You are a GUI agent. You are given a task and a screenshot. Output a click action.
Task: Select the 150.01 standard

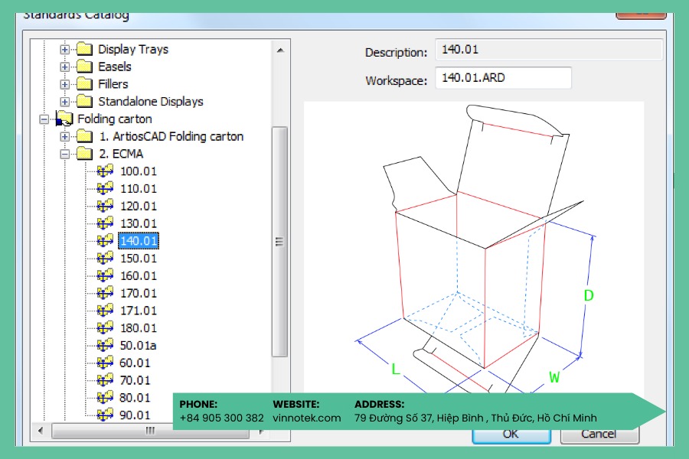139,259
